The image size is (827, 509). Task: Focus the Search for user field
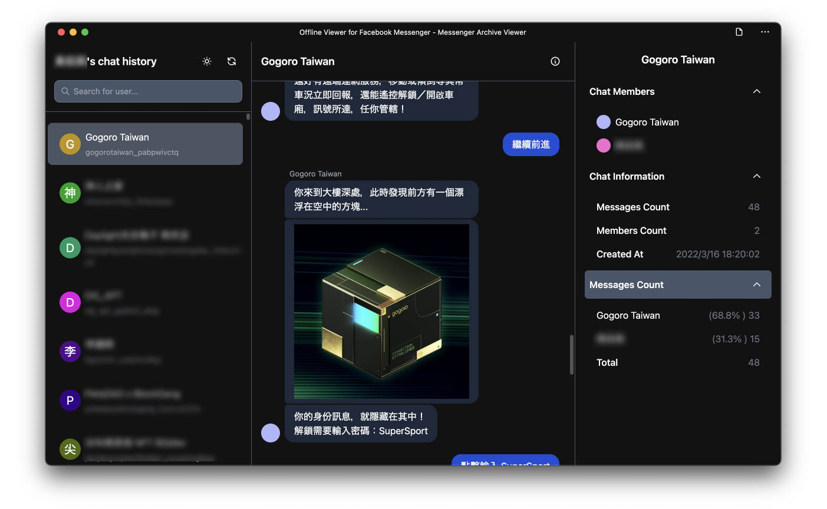[x=148, y=91]
